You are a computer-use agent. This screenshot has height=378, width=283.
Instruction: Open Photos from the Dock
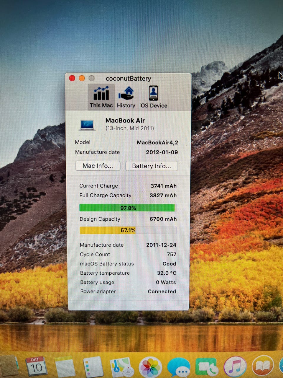[x=150, y=367]
